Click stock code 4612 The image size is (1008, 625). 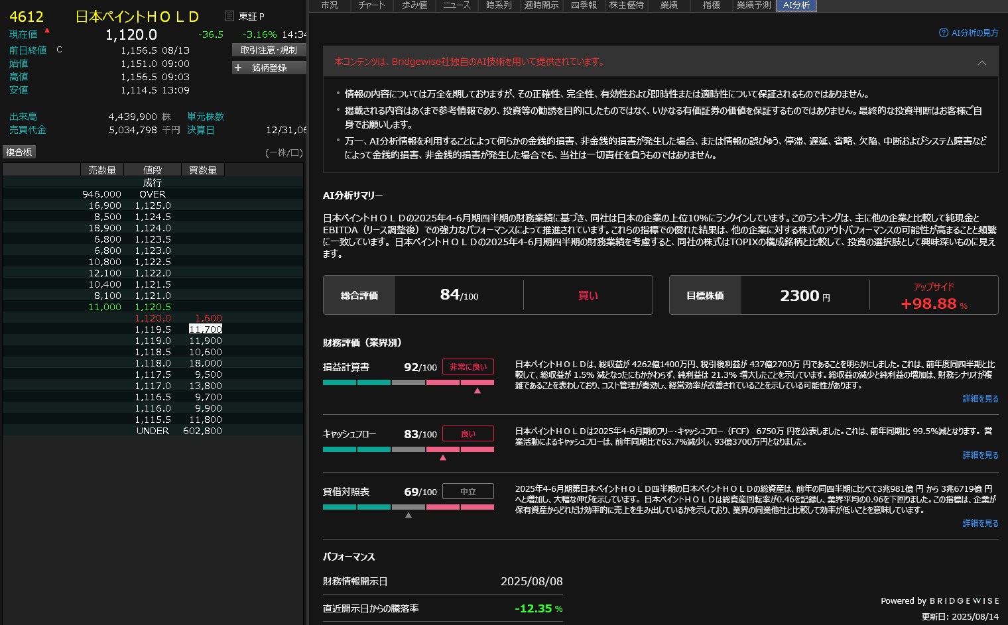point(27,17)
